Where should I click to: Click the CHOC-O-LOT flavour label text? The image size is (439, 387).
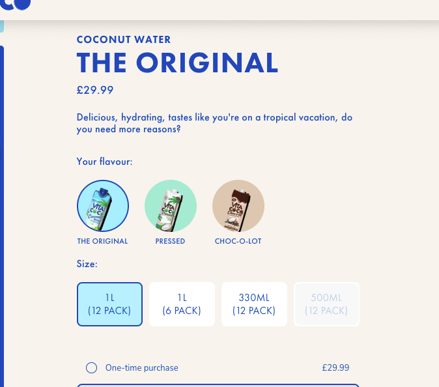click(x=238, y=241)
